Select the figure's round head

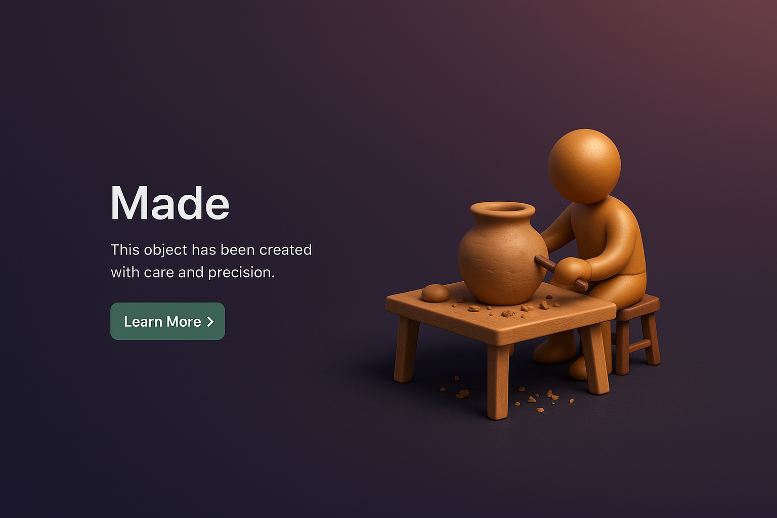584,166
